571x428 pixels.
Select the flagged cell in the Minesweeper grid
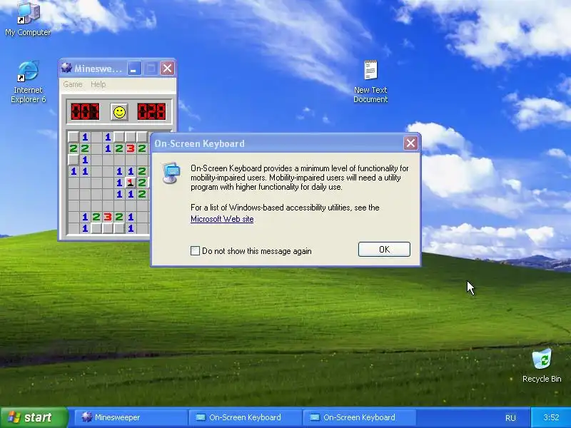131,183
